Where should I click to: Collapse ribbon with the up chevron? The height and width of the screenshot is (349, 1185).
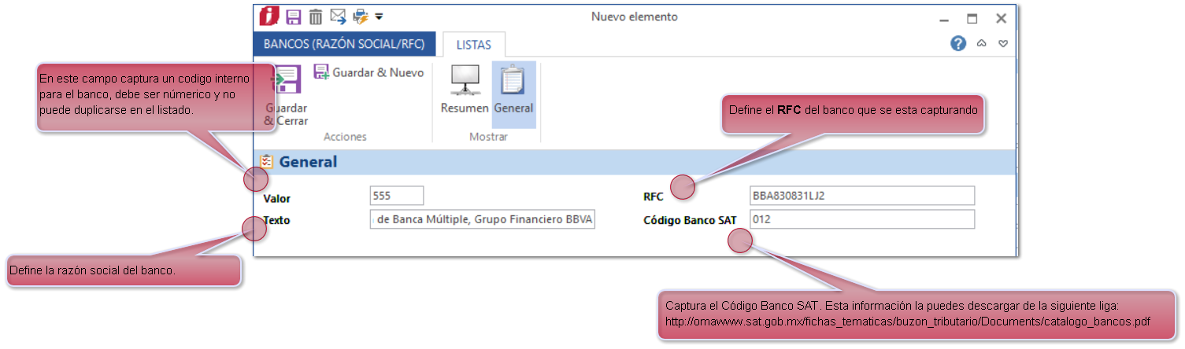coord(981,44)
